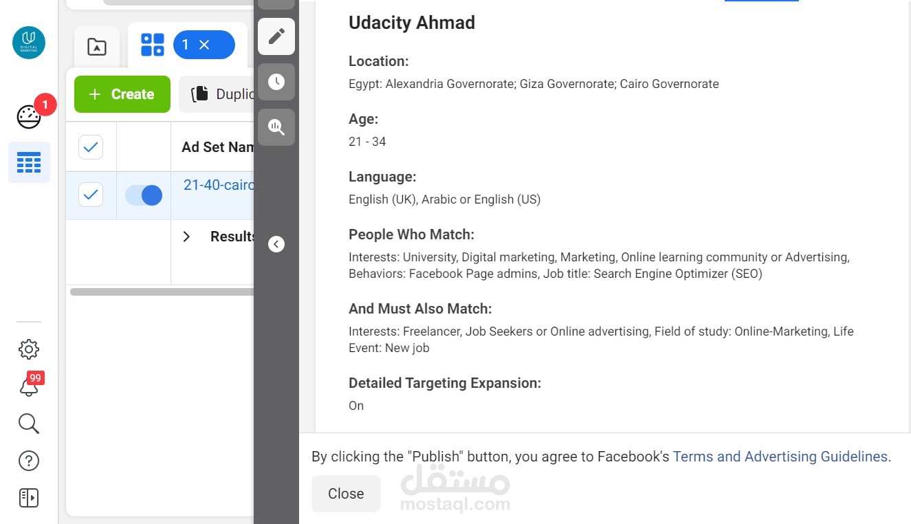Uncheck the 21-40-cairo ad set checkbox

coord(91,195)
